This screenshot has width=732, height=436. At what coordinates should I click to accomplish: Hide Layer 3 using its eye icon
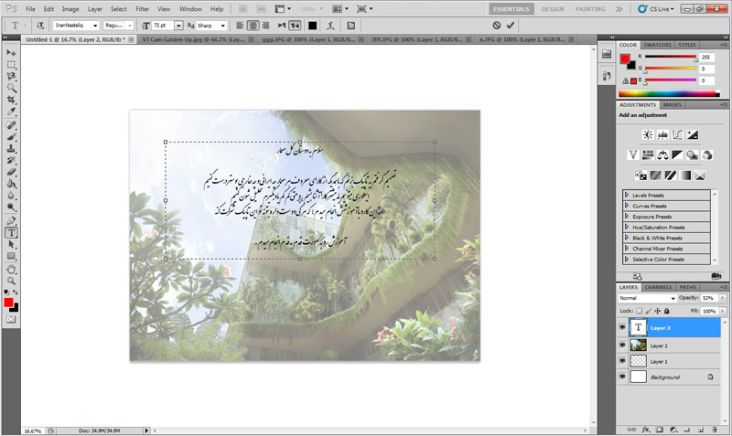(x=622, y=327)
